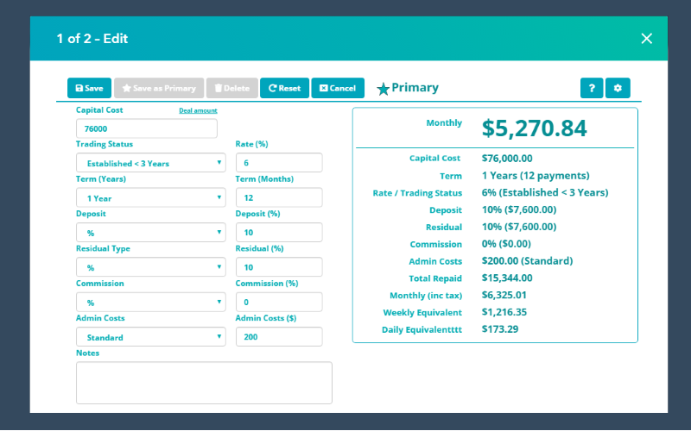Click the Admin Costs ($) field
This screenshot has height=431, width=691.
[x=279, y=337]
